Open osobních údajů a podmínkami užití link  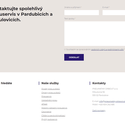pyautogui.click(x=107, y=49)
